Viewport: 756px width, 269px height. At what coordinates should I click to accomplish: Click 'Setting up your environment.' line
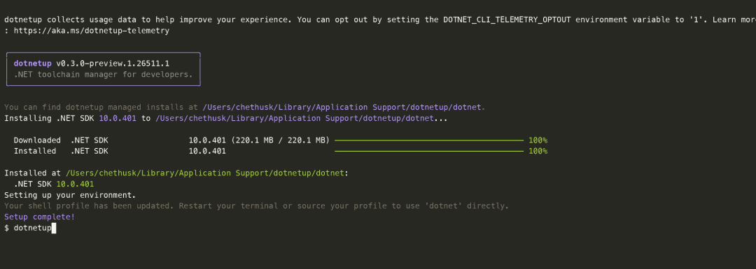point(71,195)
